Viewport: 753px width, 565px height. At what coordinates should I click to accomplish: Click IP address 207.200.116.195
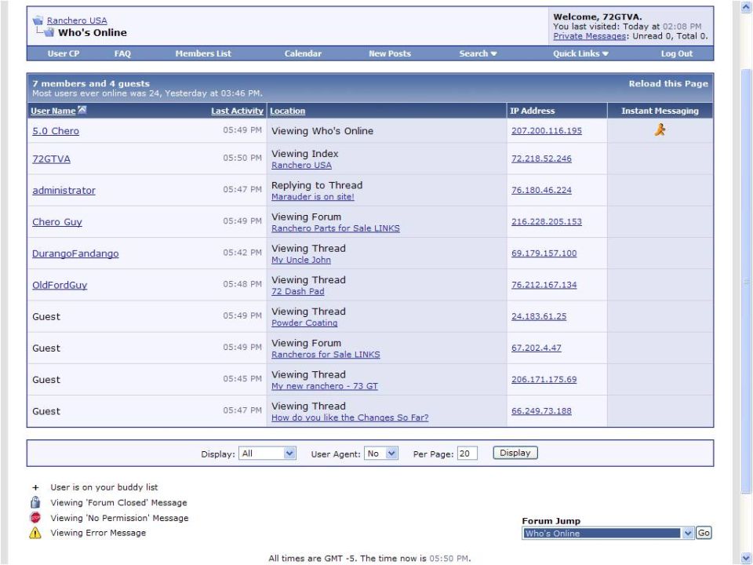tap(547, 131)
